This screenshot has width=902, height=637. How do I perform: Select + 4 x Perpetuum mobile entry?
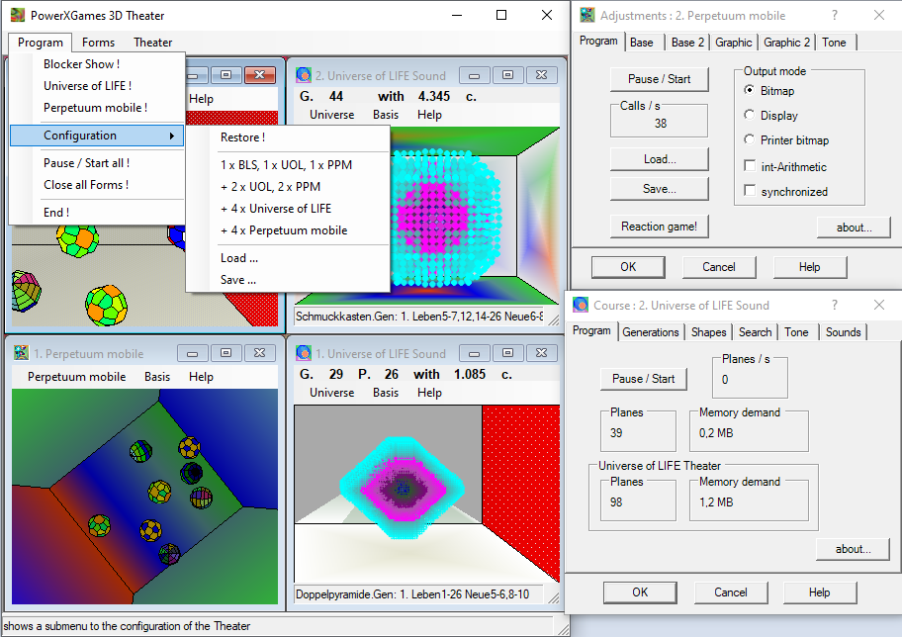click(288, 230)
